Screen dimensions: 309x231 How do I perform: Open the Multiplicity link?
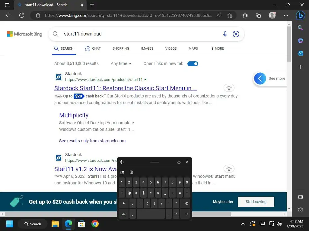coord(74,115)
